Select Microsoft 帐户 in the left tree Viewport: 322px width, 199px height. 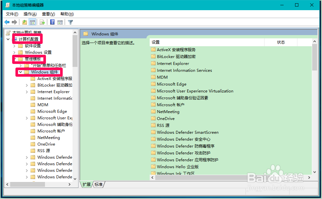coord(51,131)
